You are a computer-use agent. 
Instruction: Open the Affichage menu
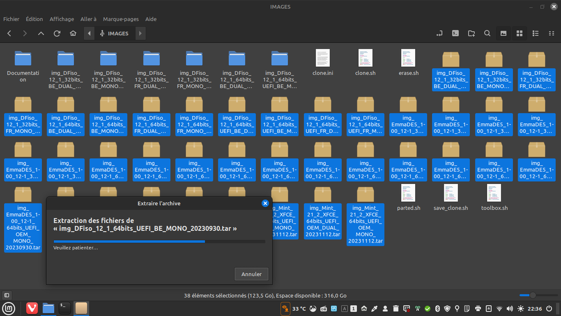(x=62, y=19)
